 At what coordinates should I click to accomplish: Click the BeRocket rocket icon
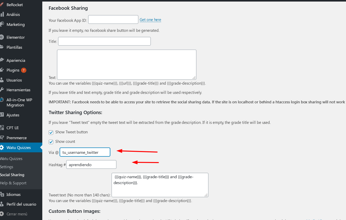(x=2, y=5)
